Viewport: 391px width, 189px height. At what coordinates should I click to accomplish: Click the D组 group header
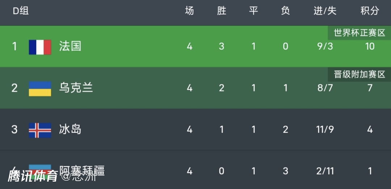(x=21, y=11)
